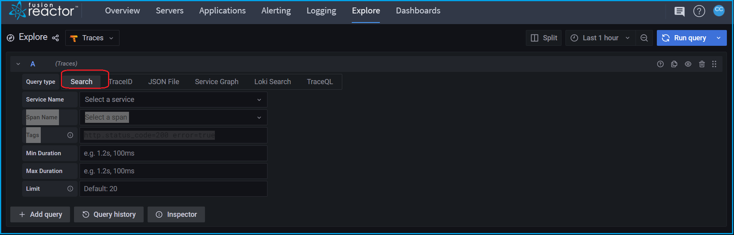This screenshot has width=734, height=235.
Task: Select the TraceQL query type
Action: click(320, 82)
